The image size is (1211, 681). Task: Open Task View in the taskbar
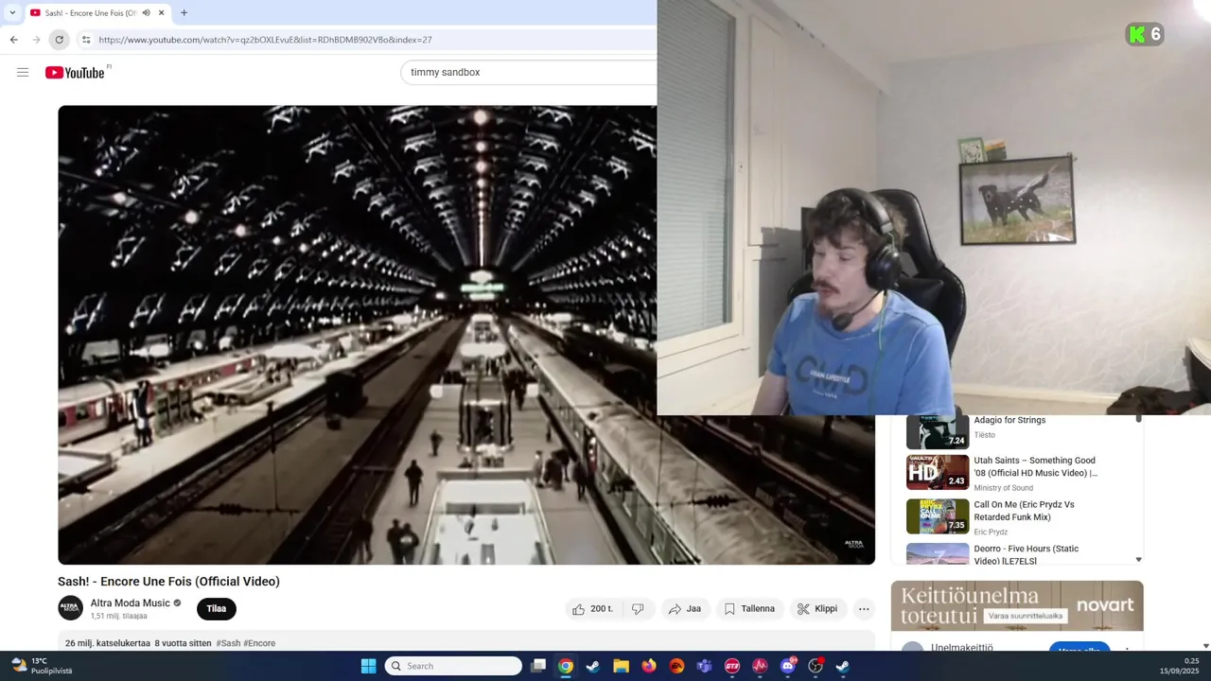538,666
